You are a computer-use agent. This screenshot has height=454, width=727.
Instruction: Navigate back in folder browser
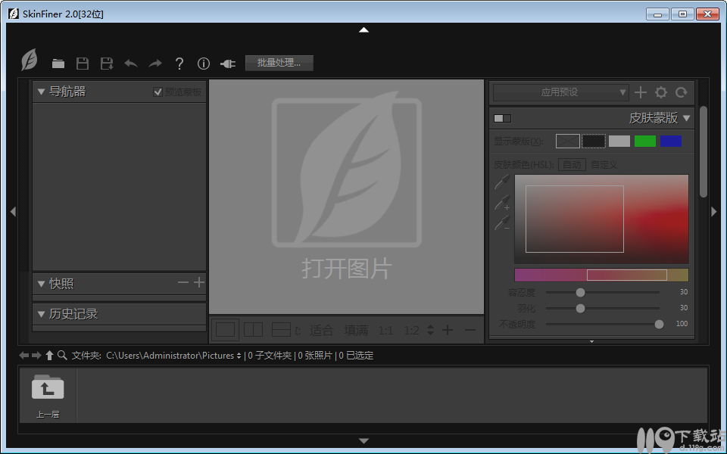click(23, 356)
